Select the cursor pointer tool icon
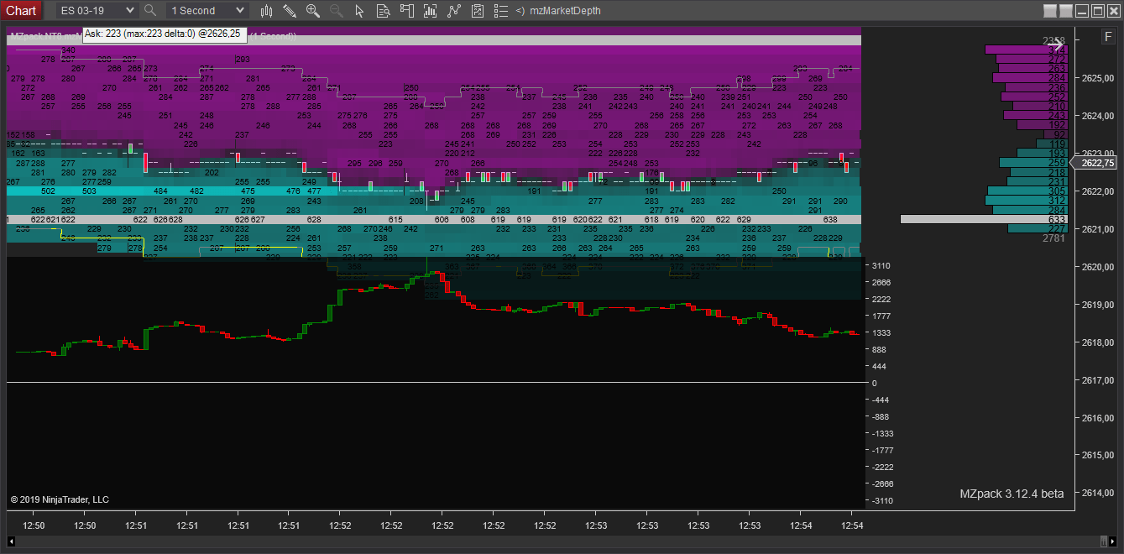The width and height of the screenshot is (1124, 554). (360, 11)
